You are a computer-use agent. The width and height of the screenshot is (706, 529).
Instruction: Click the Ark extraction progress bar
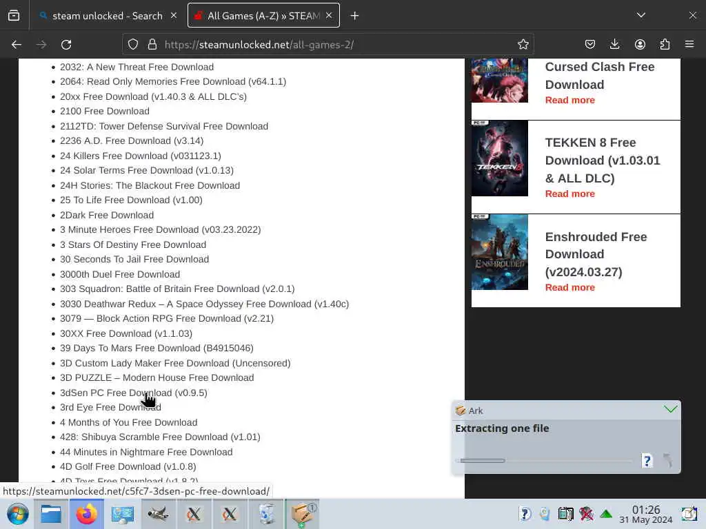point(544,461)
